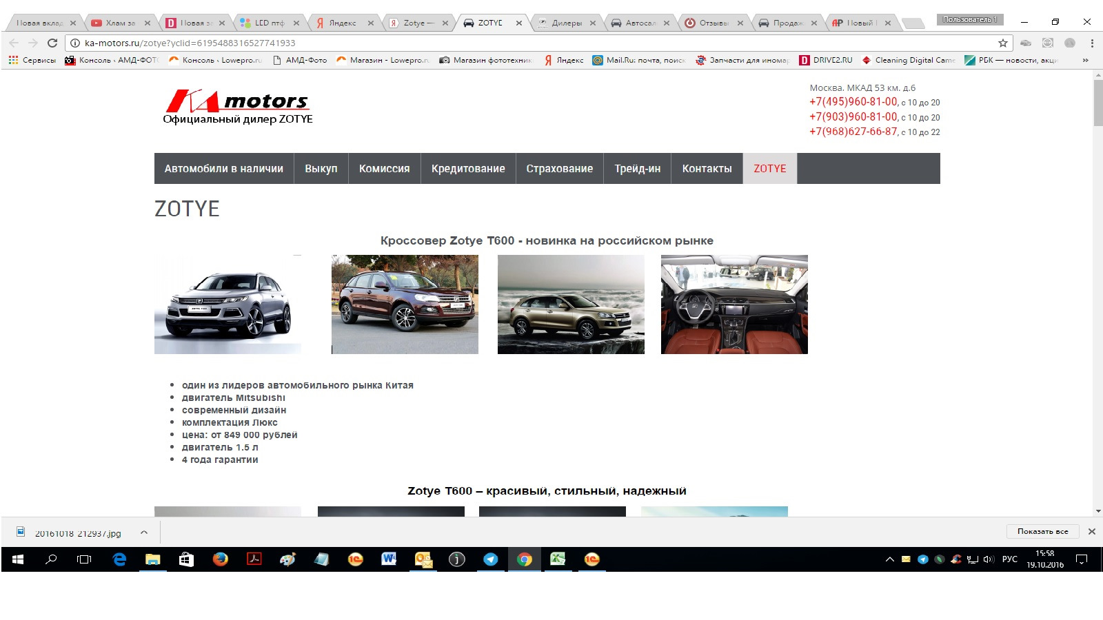The width and height of the screenshot is (1103, 620).
Task: Open File Explorer from the taskbar
Action: pyautogui.click(x=152, y=559)
